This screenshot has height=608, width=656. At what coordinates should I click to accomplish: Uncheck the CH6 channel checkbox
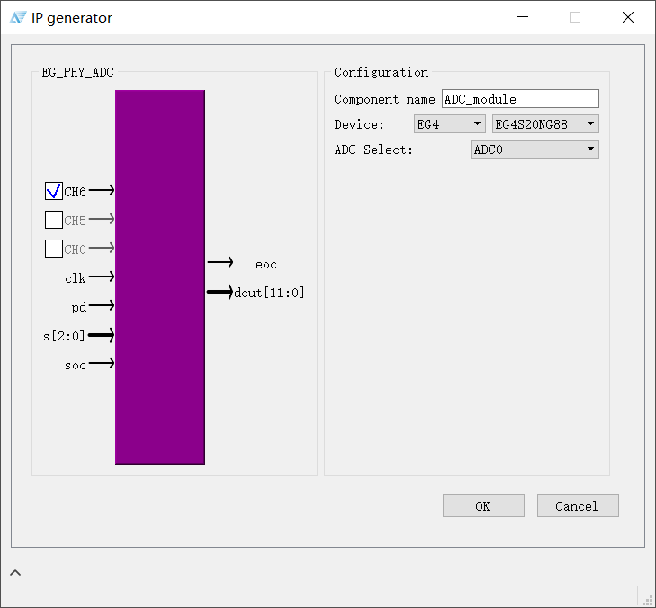point(54,191)
